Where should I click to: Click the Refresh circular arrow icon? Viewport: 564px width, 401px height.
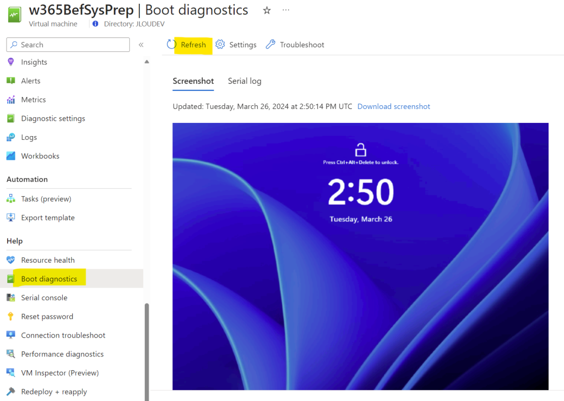[x=172, y=45]
